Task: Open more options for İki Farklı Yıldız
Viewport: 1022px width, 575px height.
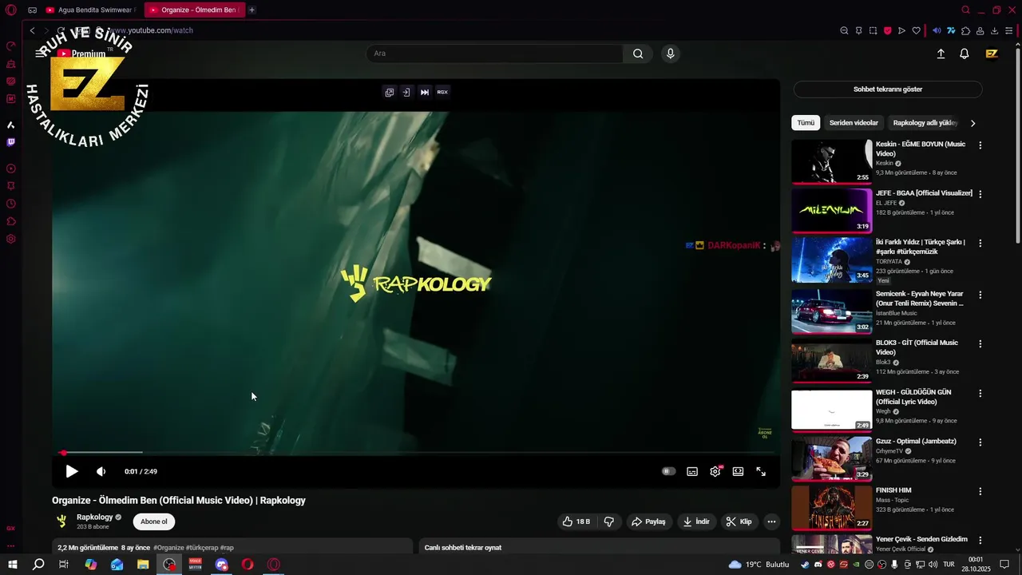Action: tap(980, 243)
